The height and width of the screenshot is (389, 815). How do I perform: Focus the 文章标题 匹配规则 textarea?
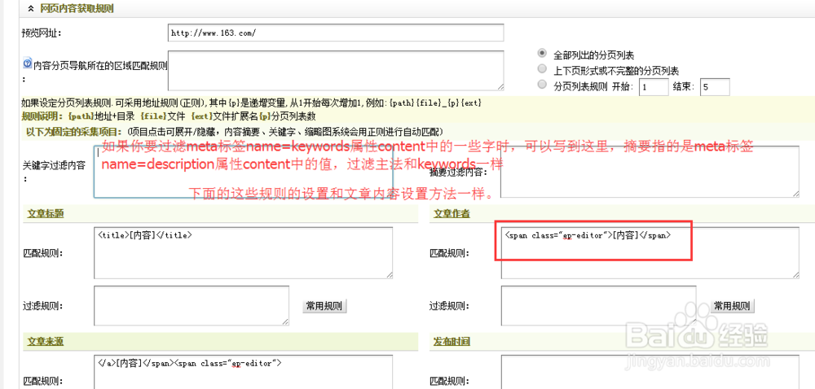243,252
